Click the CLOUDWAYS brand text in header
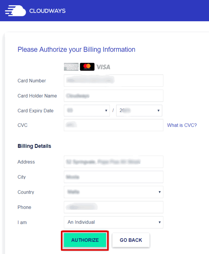The width and height of the screenshot is (209, 254). tap(47, 11)
